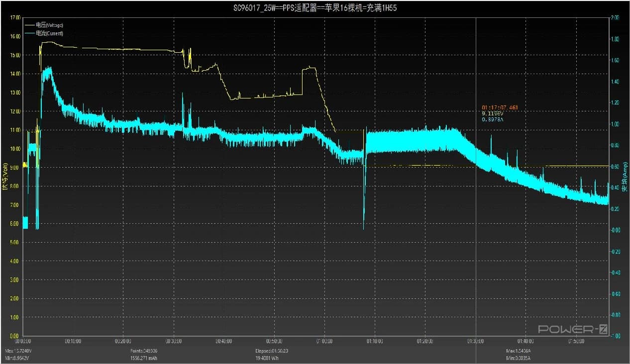Click the Max current value in the status bar

point(519,351)
